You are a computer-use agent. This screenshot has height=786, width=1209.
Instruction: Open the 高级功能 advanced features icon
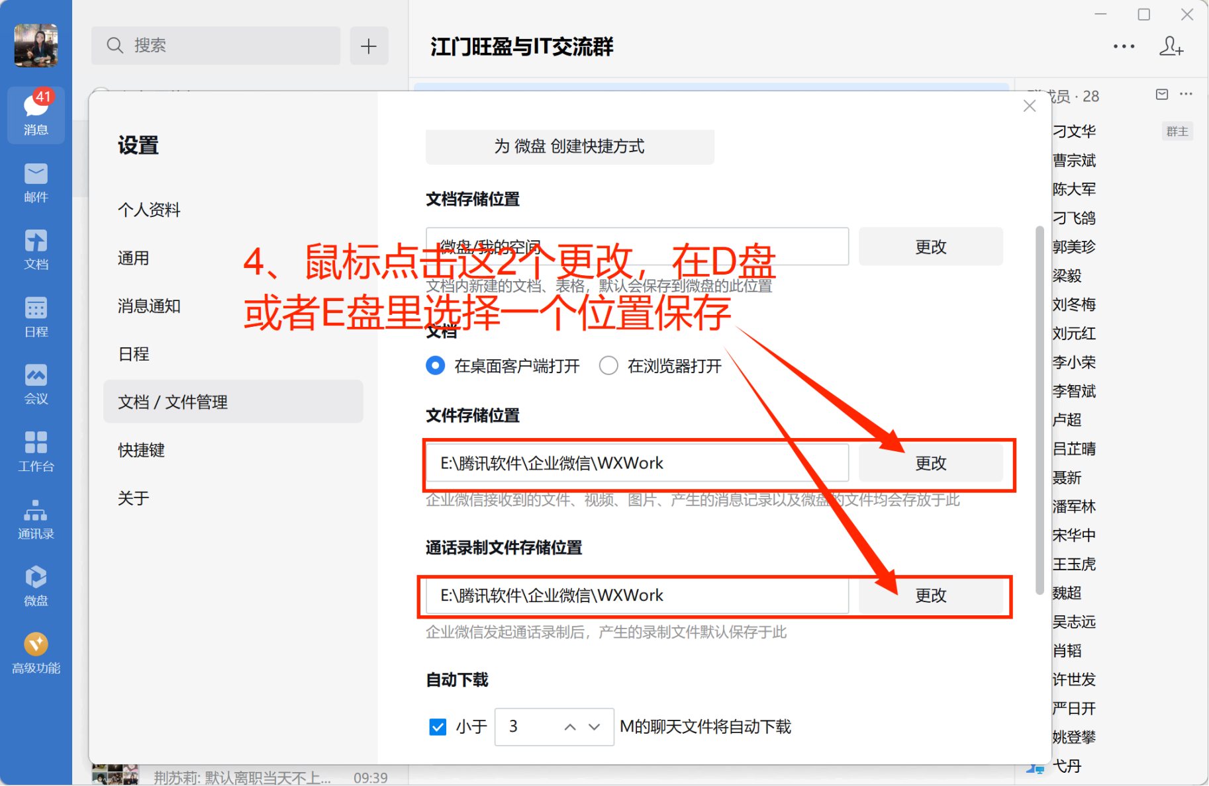[36, 654]
